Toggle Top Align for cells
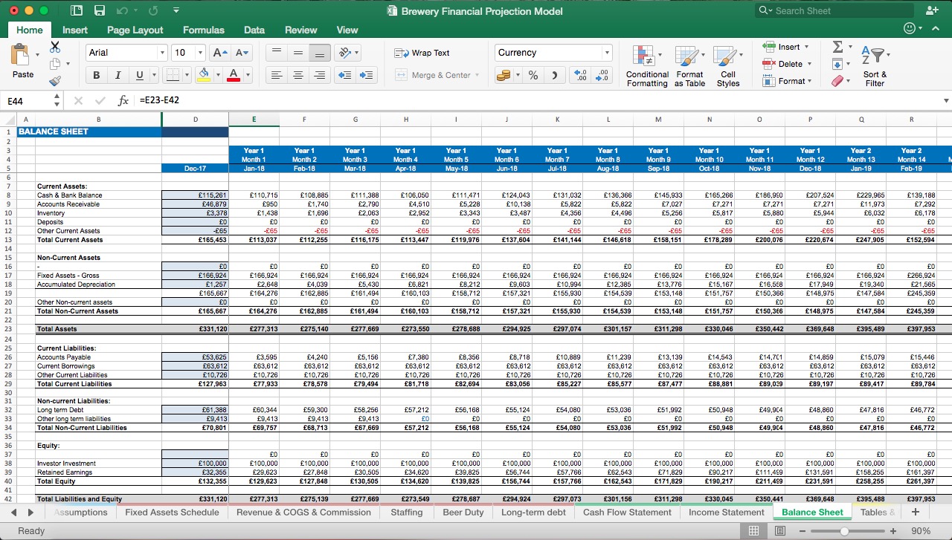This screenshot has width=952, height=540. (276, 53)
